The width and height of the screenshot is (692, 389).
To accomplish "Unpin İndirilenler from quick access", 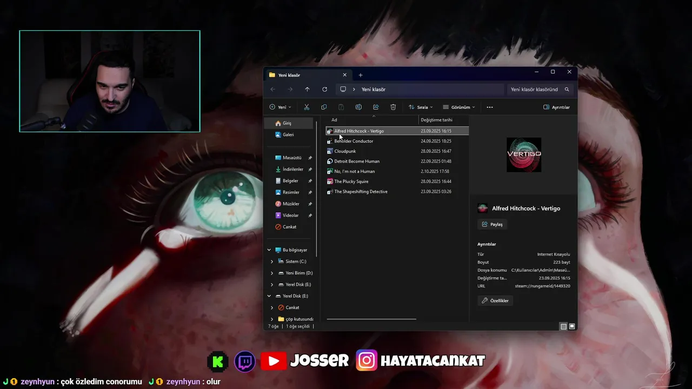I will click(310, 169).
